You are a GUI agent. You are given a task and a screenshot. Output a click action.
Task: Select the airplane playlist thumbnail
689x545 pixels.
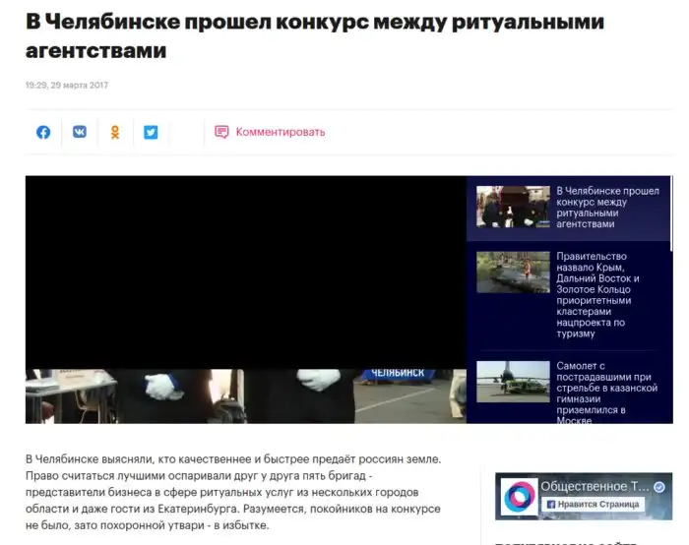(513, 381)
